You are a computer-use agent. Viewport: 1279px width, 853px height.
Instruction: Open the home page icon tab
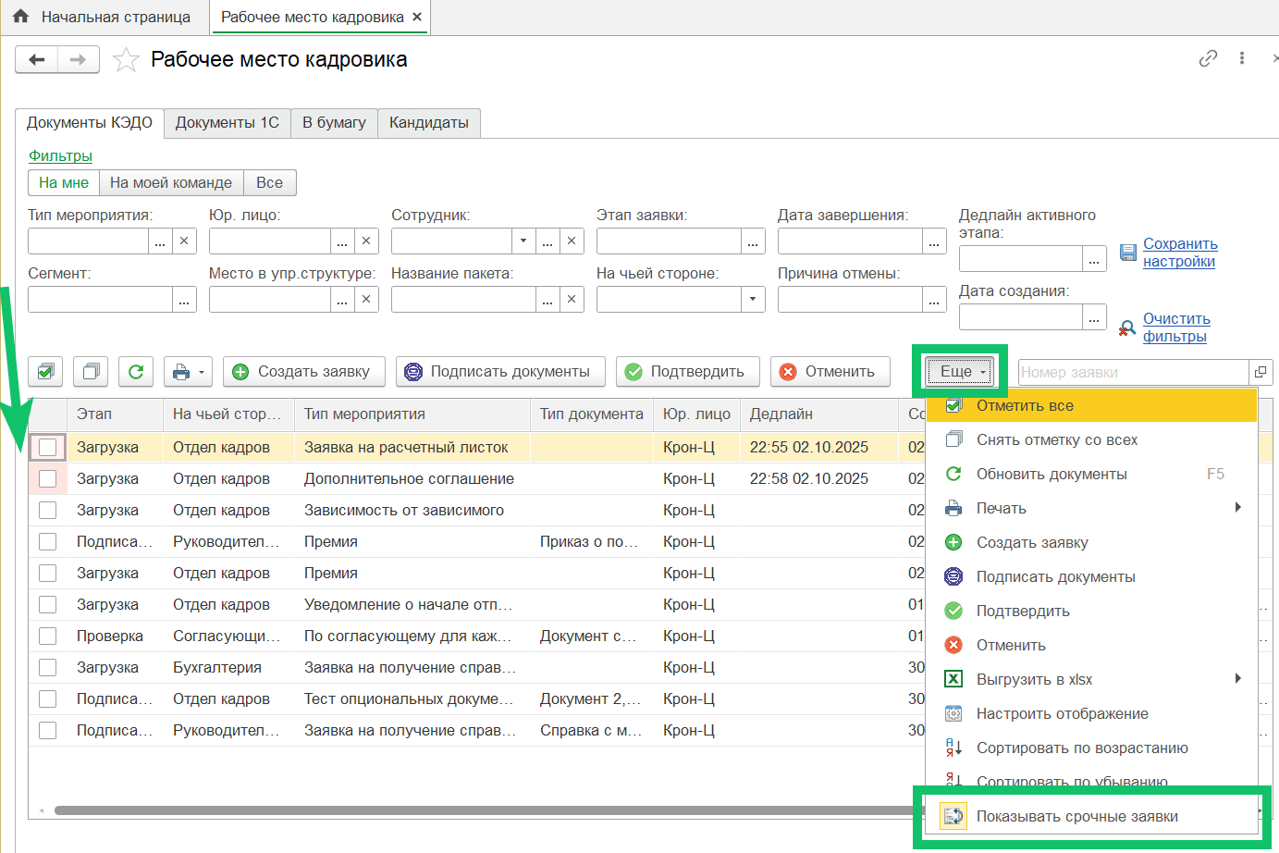pyautogui.click(x=20, y=17)
